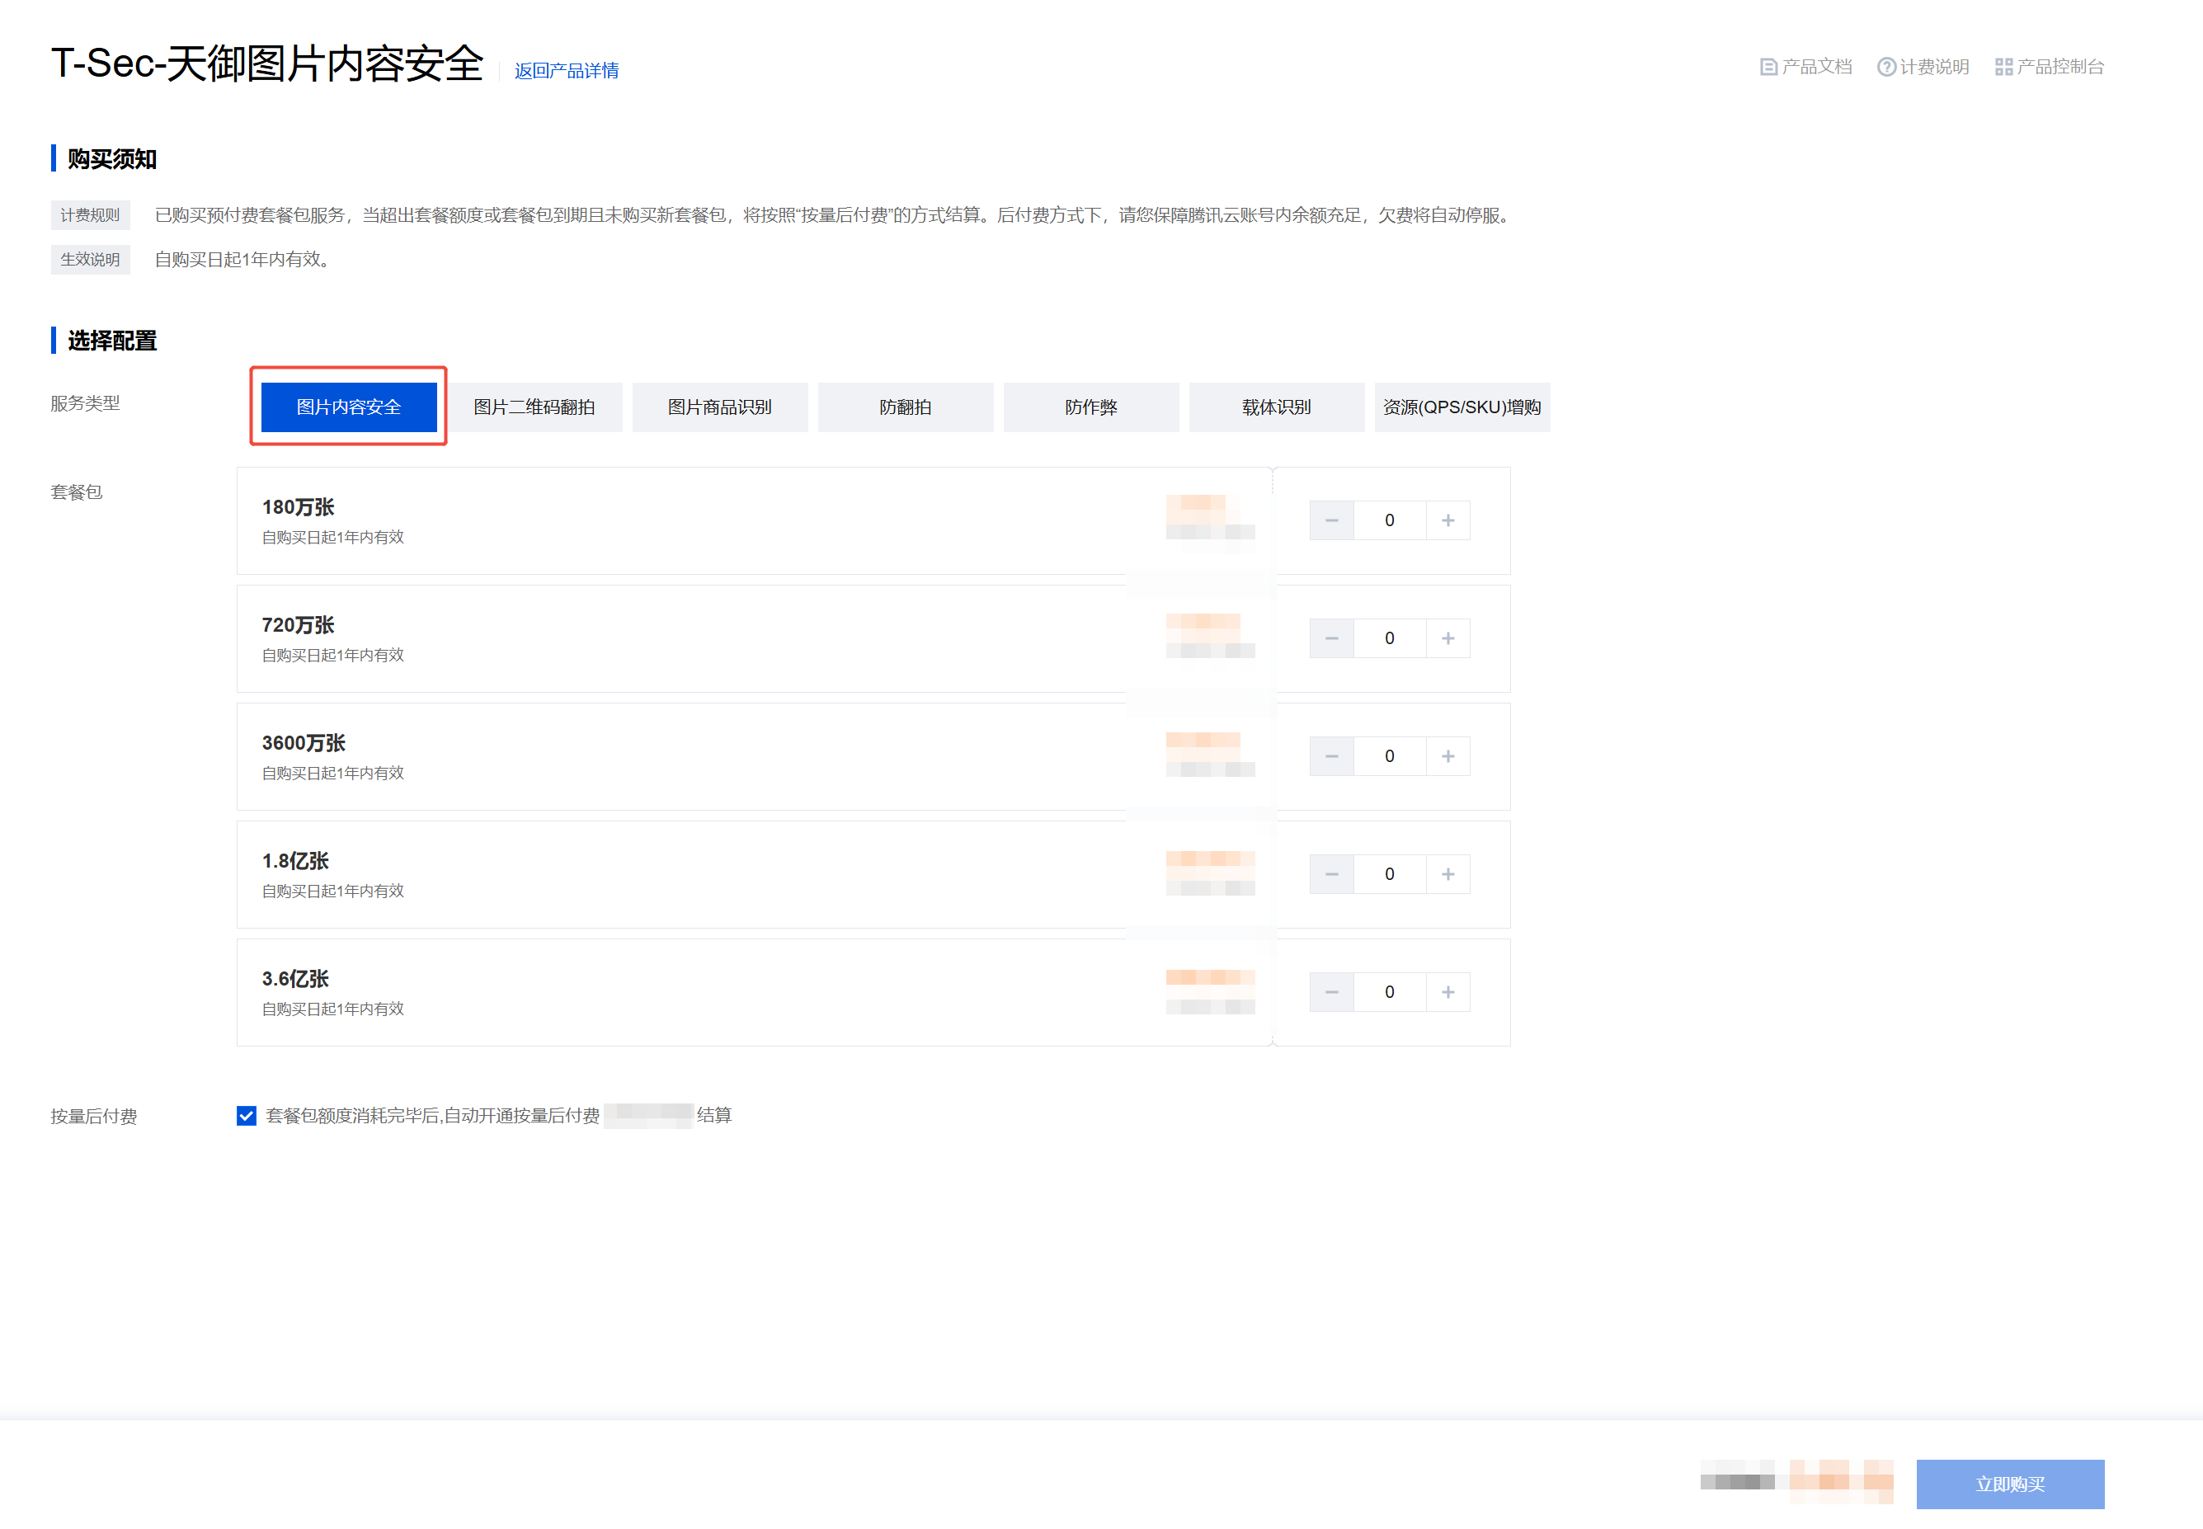This screenshot has height=1529, width=2203.
Task: Open 产品控制台 link text
Action: pyautogui.click(x=2060, y=67)
